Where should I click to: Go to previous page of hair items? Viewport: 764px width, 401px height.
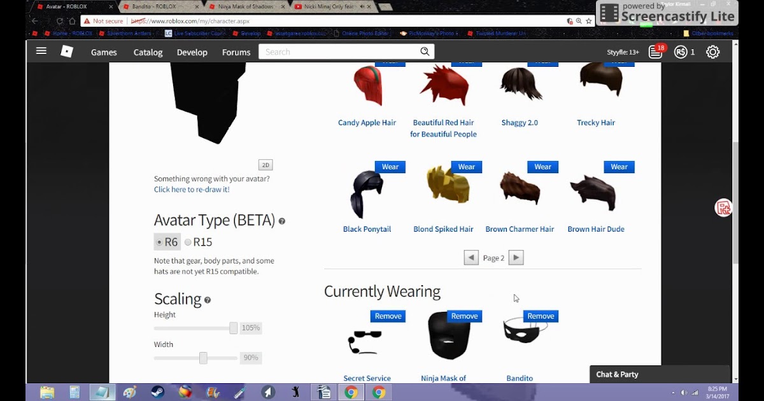[x=471, y=258]
